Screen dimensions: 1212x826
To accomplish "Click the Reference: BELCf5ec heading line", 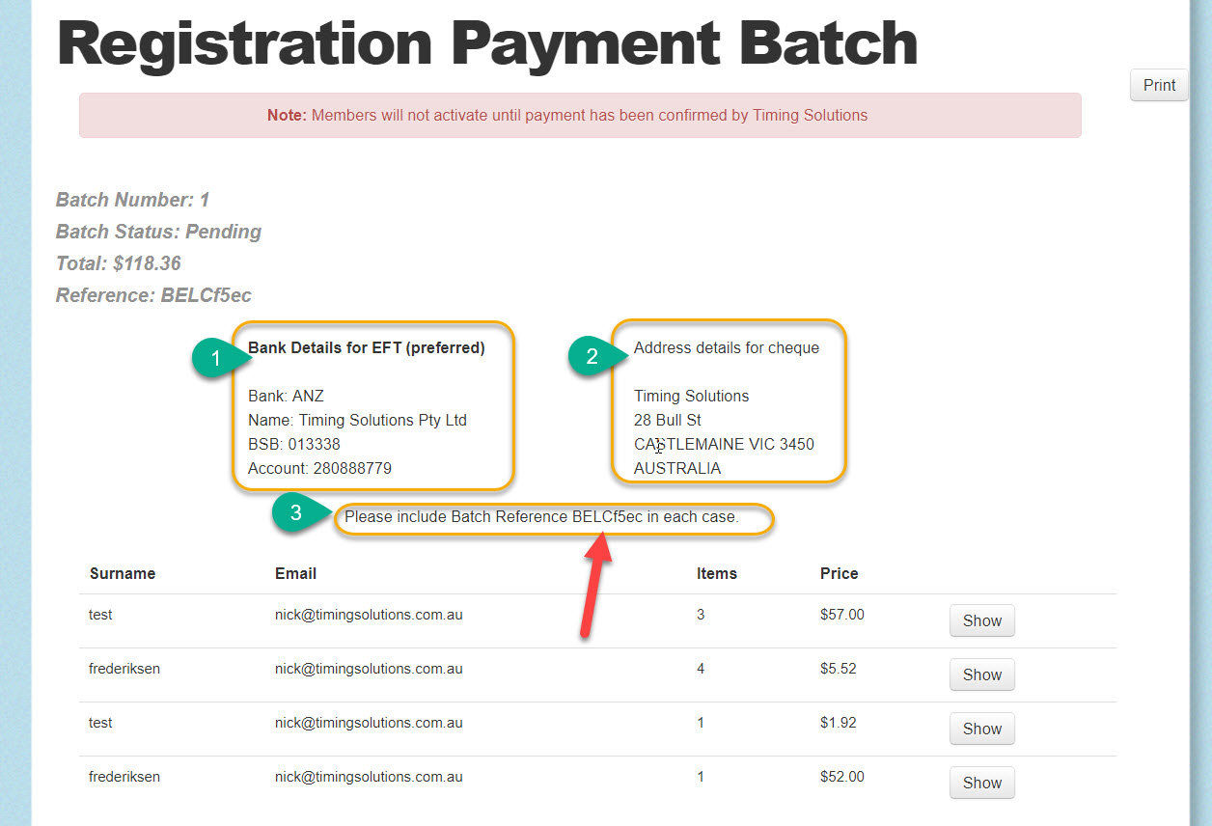I will pos(154,295).
